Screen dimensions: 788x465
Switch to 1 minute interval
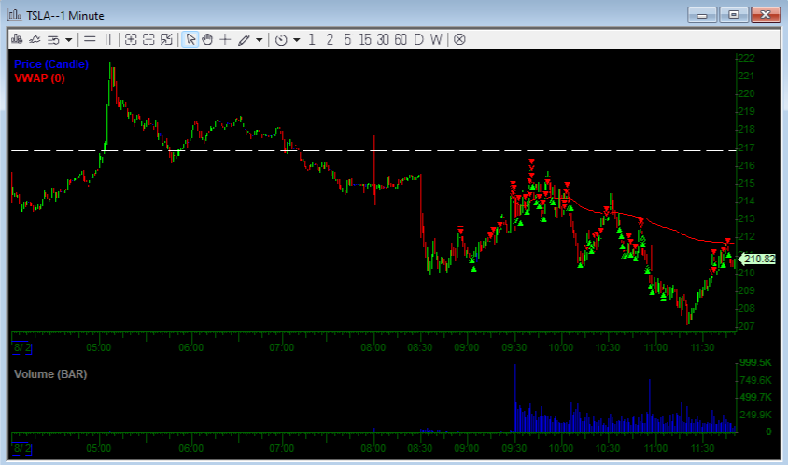click(x=312, y=39)
